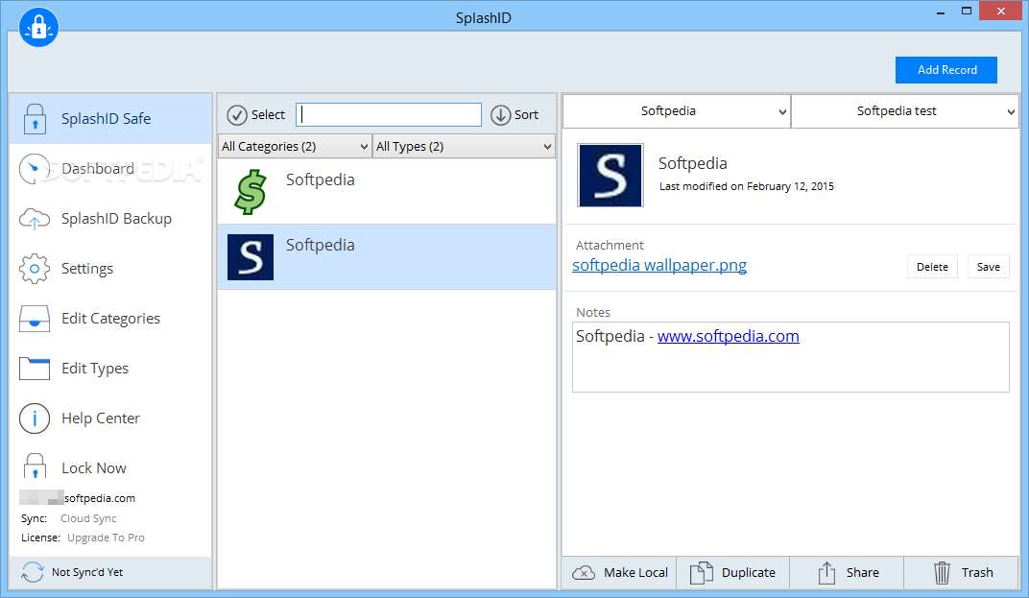
Task: Open the Help Center info icon
Action: 35,419
